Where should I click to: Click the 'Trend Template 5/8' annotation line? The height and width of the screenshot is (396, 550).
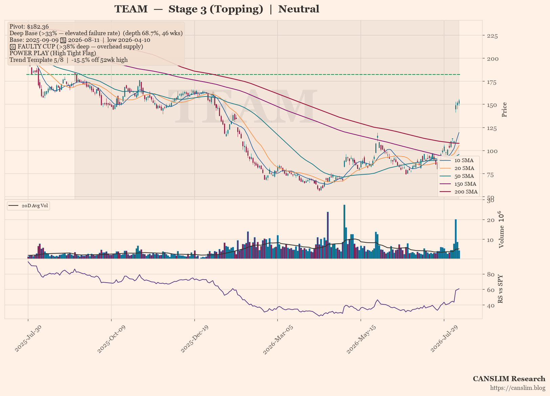click(x=69, y=60)
